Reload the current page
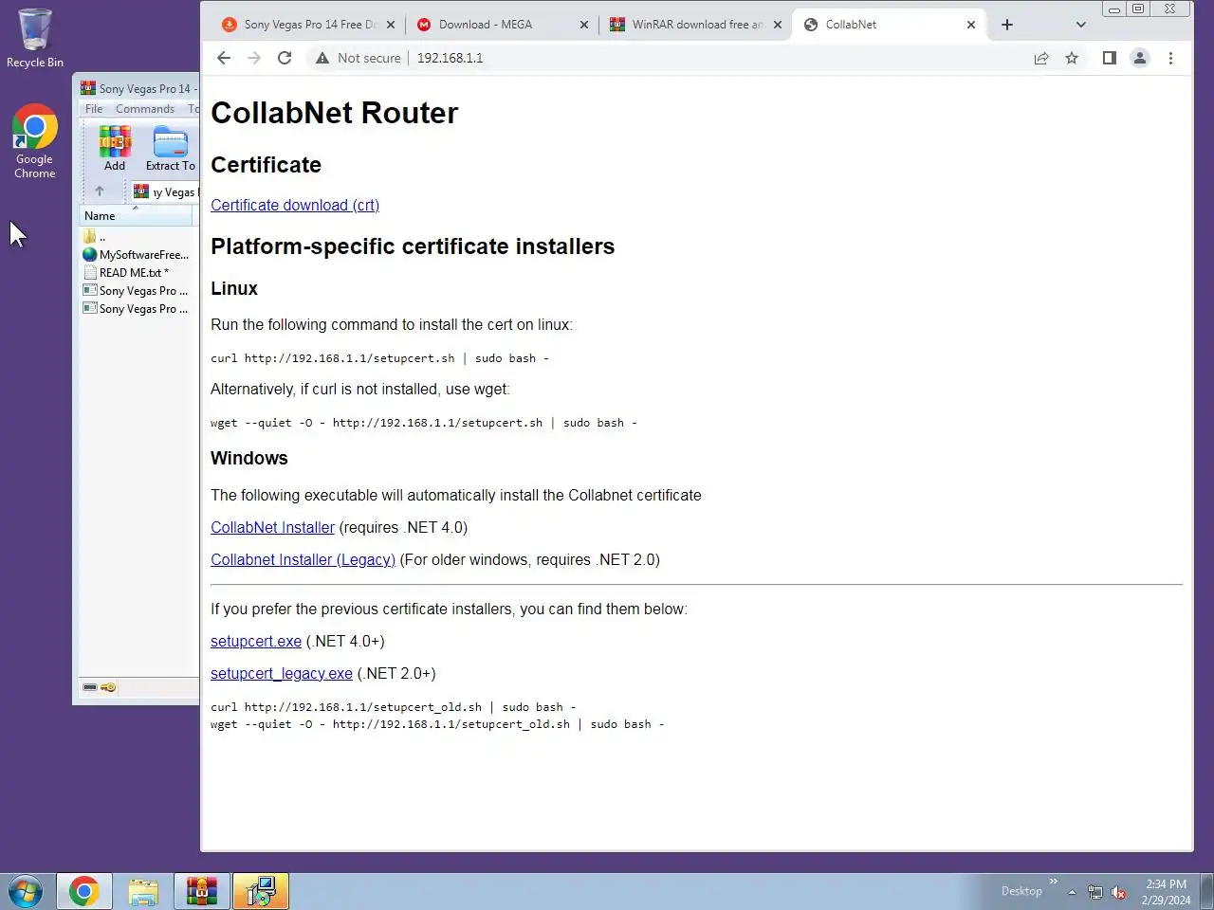The image size is (1214, 910). (285, 58)
